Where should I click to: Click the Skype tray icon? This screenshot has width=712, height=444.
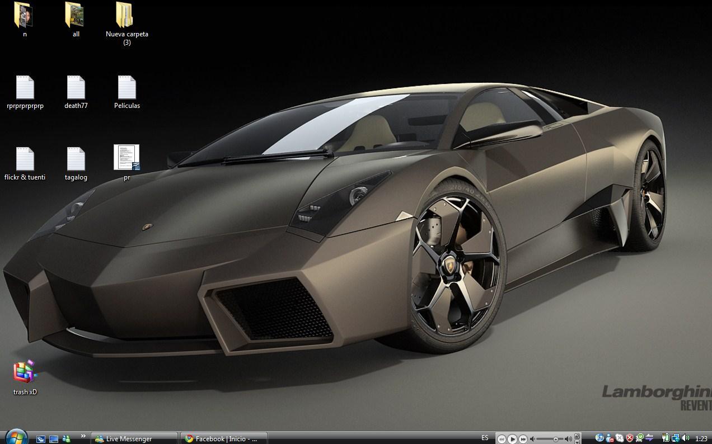pyautogui.click(x=620, y=438)
